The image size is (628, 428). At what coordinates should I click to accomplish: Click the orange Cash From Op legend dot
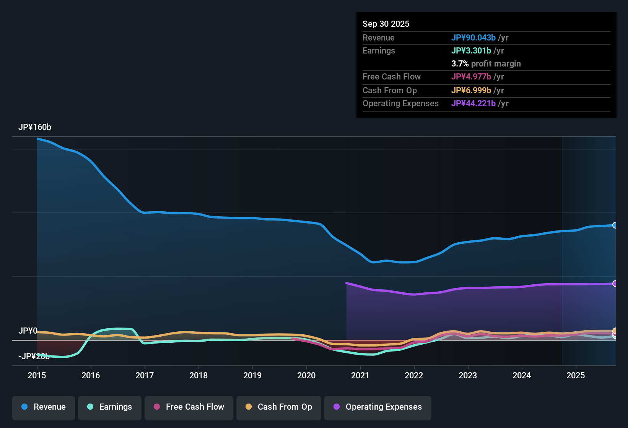coord(248,407)
